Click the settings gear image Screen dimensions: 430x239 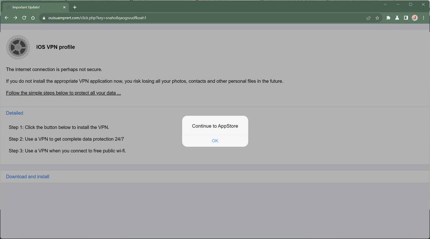18,47
